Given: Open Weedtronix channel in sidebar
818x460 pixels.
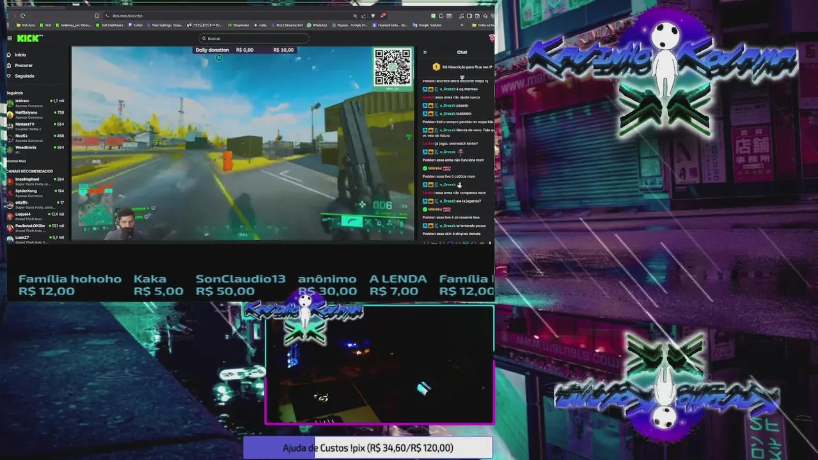Looking at the screenshot, I should (35, 149).
